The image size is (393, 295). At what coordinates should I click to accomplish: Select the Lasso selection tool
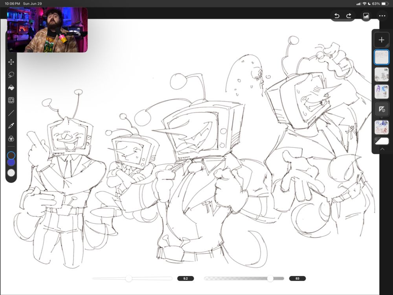(x=11, y=75)
